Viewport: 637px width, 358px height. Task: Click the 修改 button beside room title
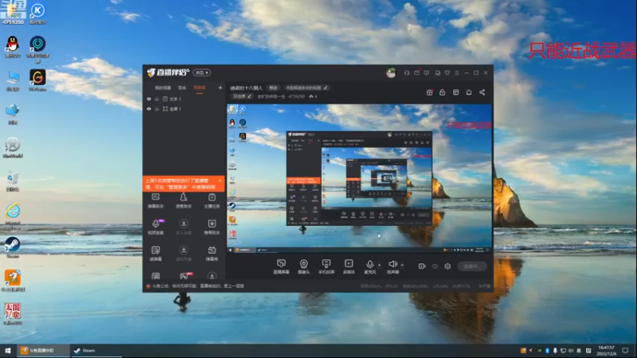273,88
